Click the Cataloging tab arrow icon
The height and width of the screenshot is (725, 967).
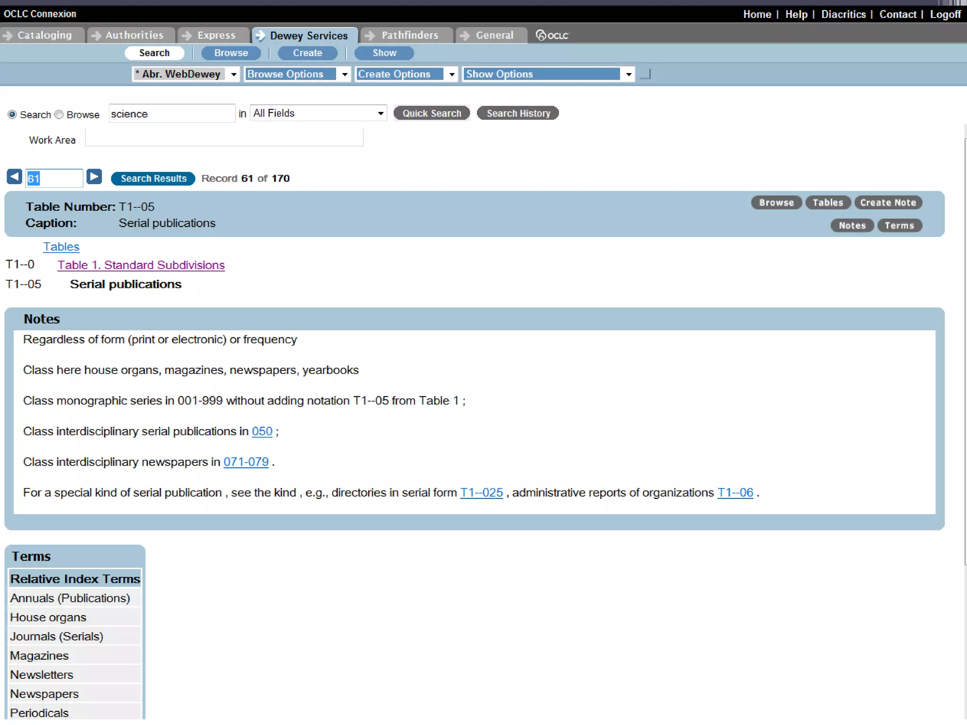click(7, 35)
